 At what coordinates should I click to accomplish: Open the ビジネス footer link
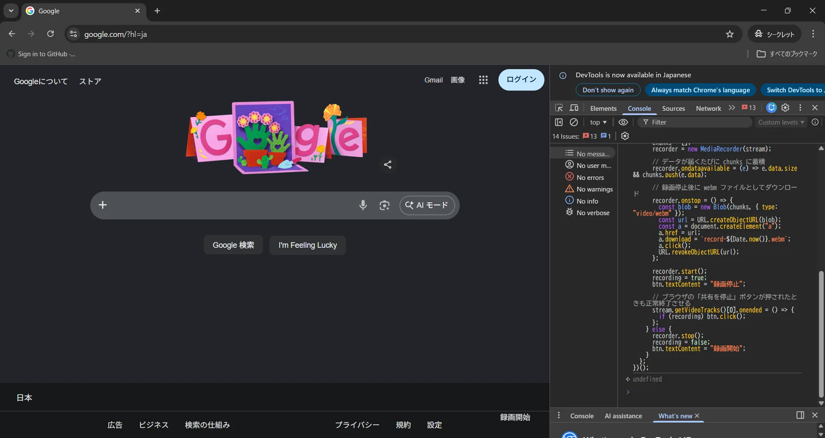pos(153,425)
